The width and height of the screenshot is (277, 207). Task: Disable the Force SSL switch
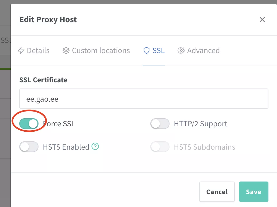(29, 124)
